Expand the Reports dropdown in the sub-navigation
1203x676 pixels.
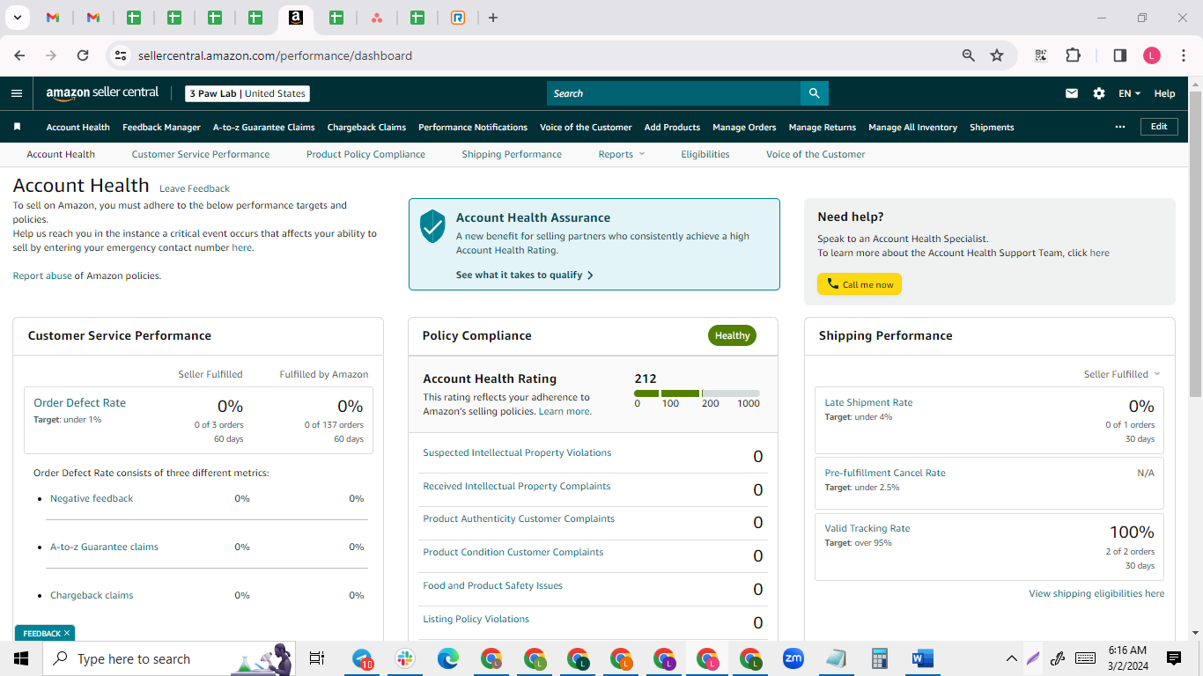[x=622, y=154]
